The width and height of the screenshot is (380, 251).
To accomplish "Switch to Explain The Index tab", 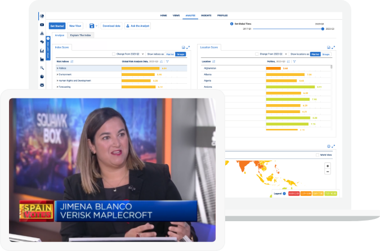I will coord(81,35).
